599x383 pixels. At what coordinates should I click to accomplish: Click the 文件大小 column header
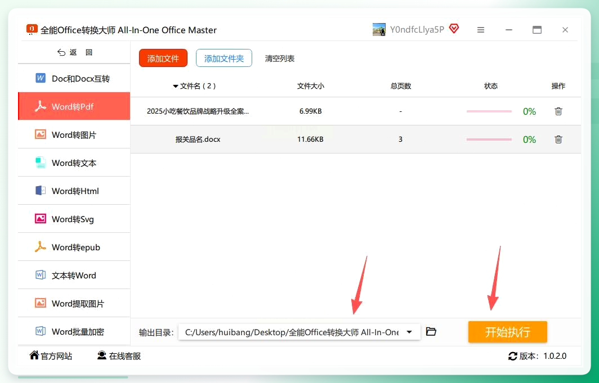pyautogui.click(x=310, y=86)
